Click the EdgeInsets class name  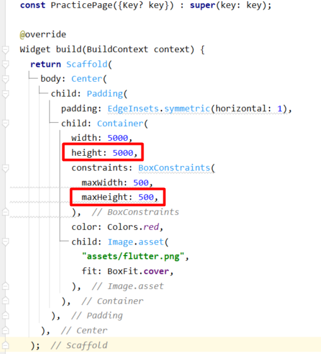tap(133, 109)
